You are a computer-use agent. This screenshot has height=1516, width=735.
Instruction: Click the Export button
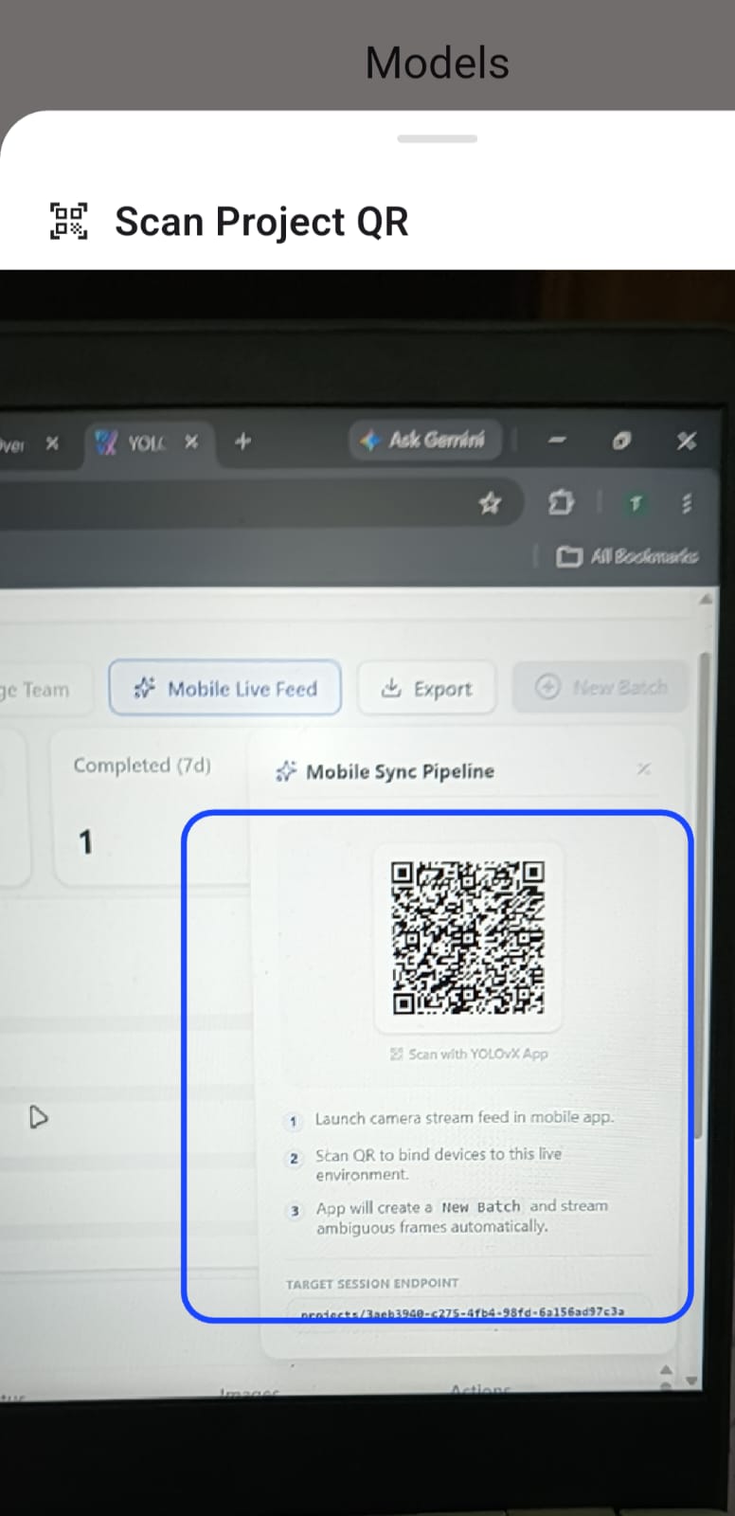click(427, 689)
